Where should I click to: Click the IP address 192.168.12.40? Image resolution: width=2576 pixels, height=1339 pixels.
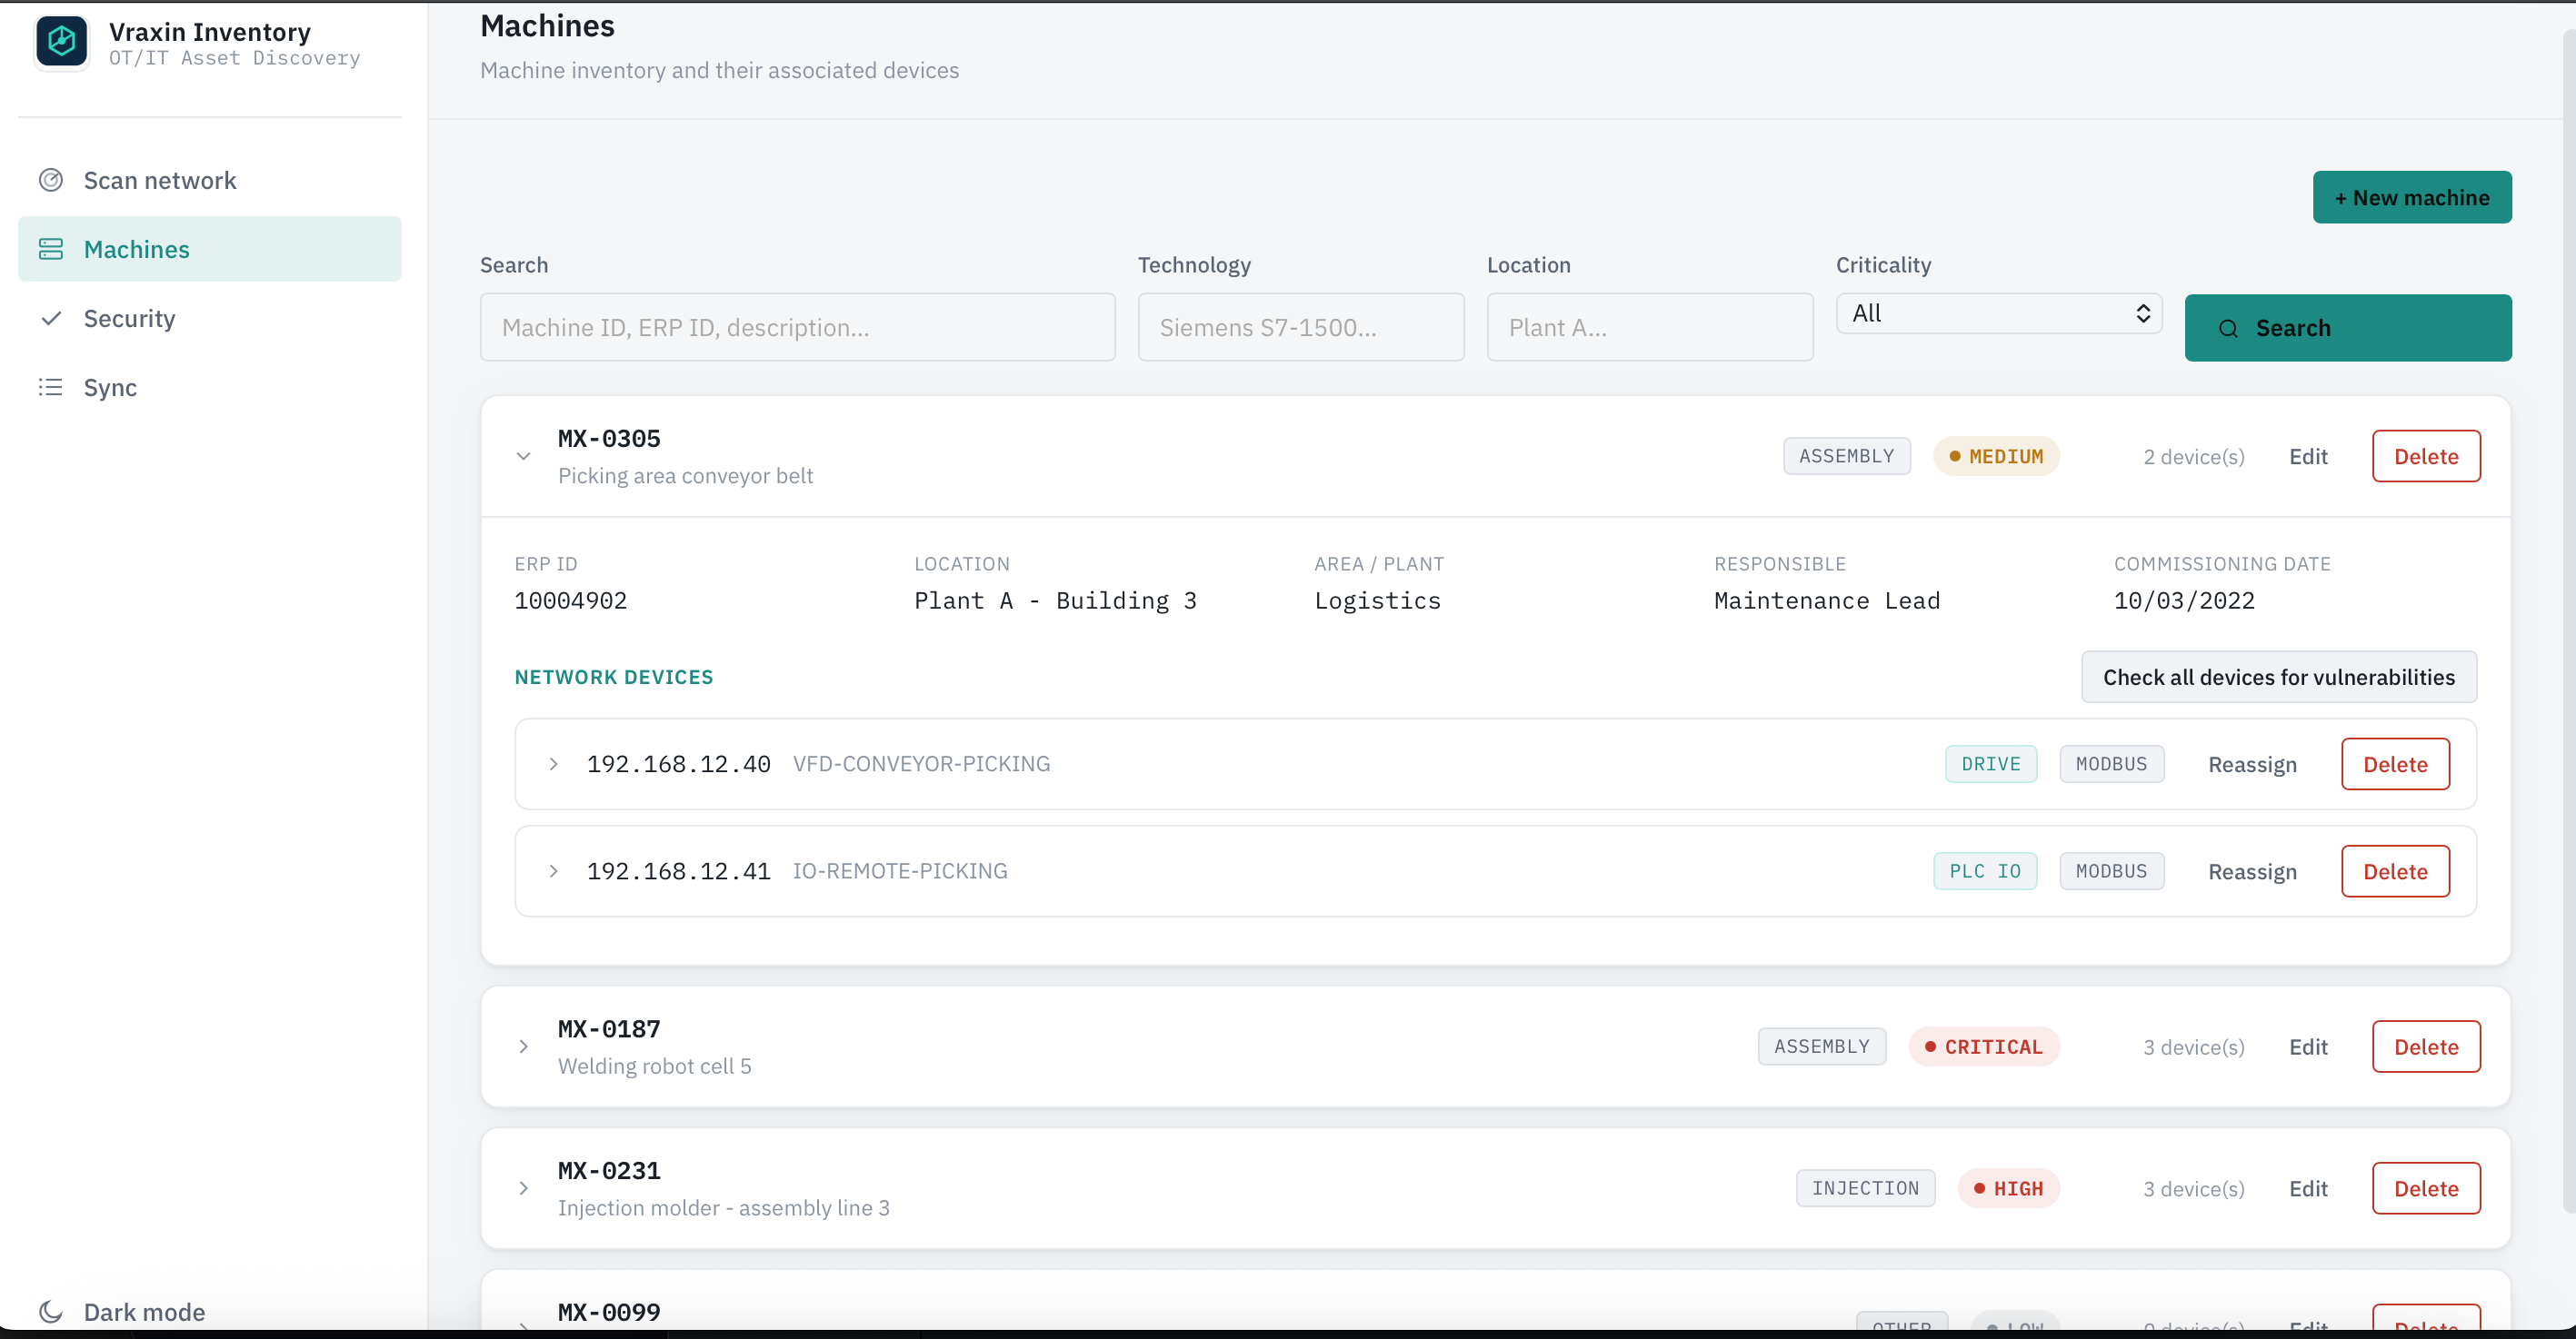coord(678,763)
